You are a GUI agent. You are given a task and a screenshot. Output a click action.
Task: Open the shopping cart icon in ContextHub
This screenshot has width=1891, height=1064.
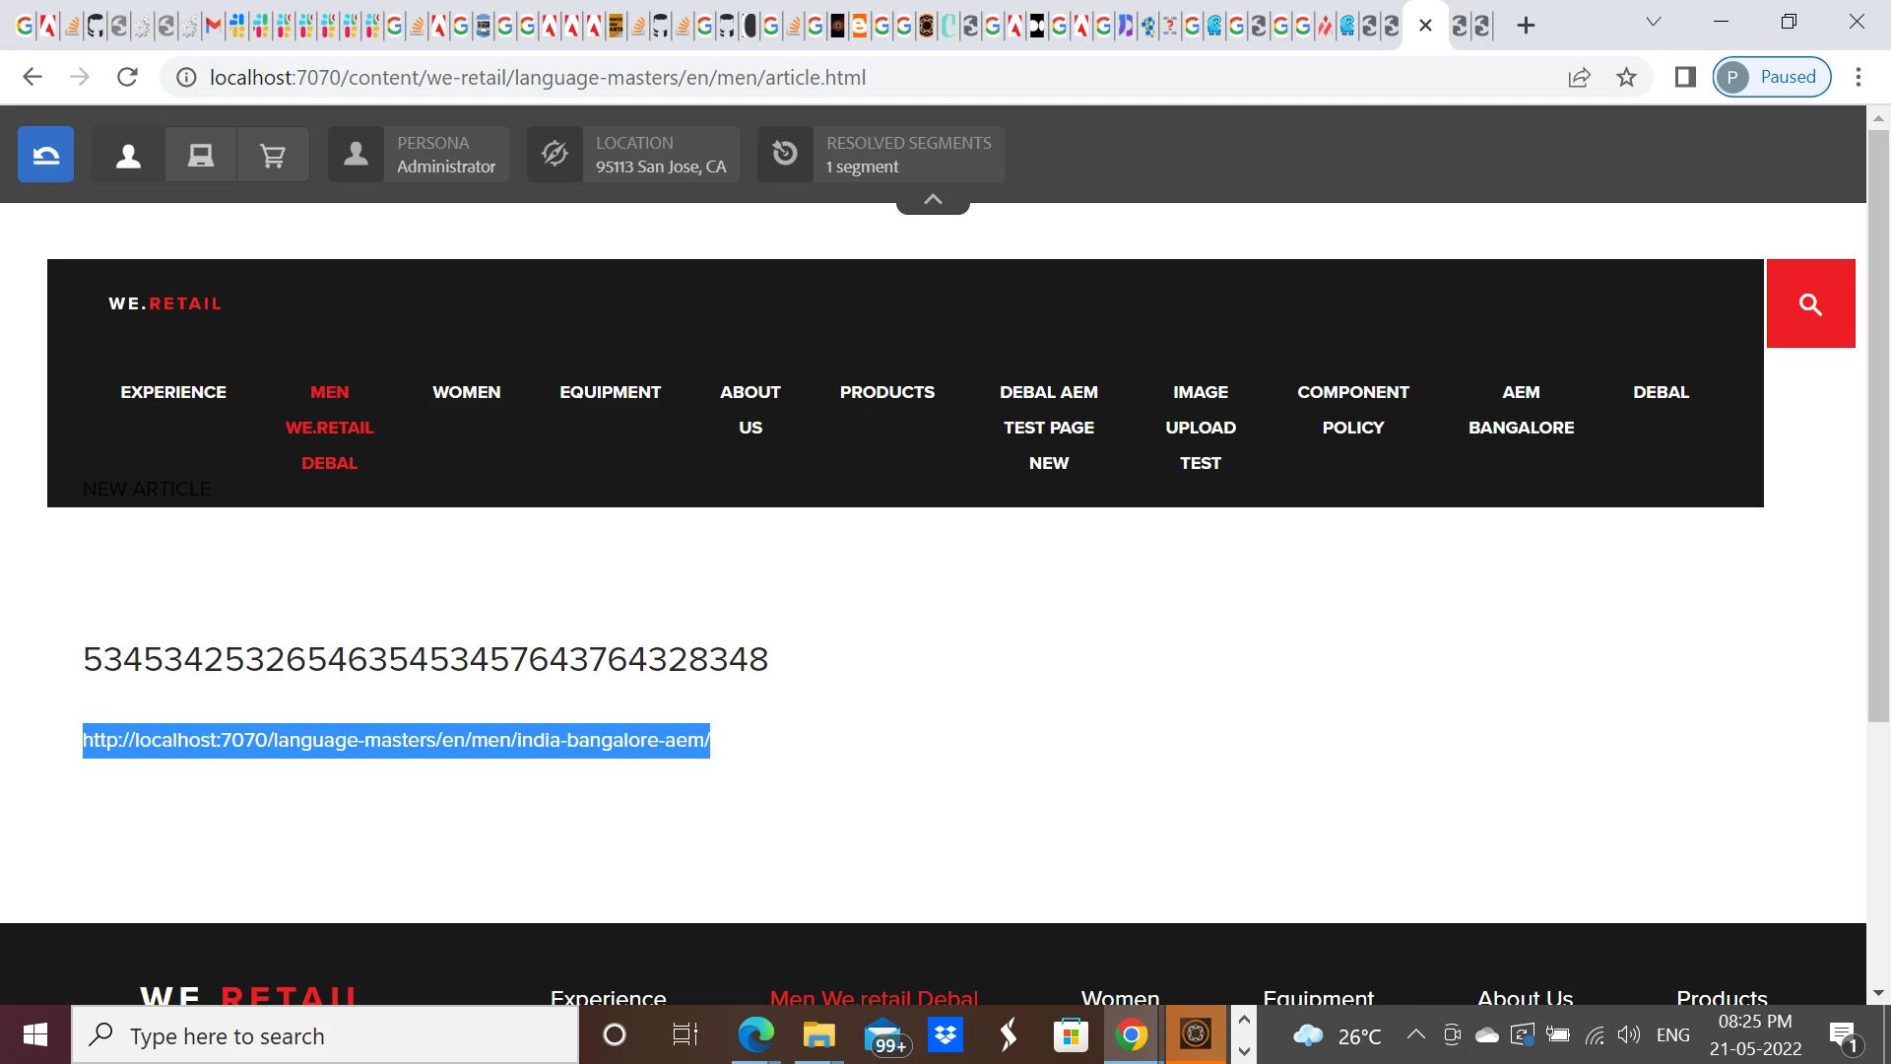pyautogui.click(x=273, y=155)
